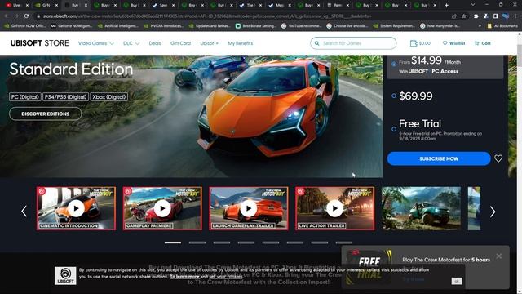This screenshot has width=522, height=294.
Task: Open the Ubisoft Store home logo
Action: click(40, 43)
